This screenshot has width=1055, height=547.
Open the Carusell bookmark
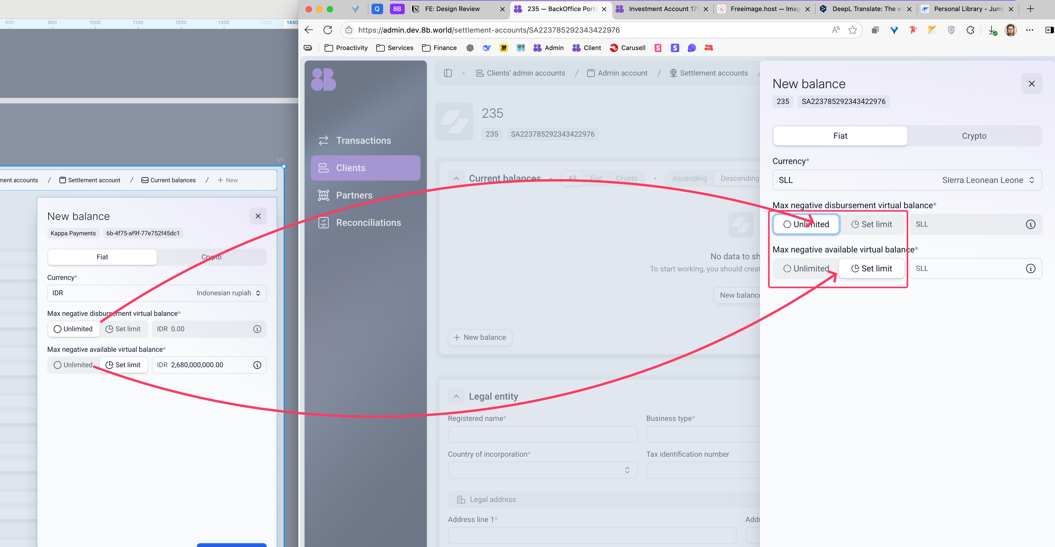tap(627, 48)
